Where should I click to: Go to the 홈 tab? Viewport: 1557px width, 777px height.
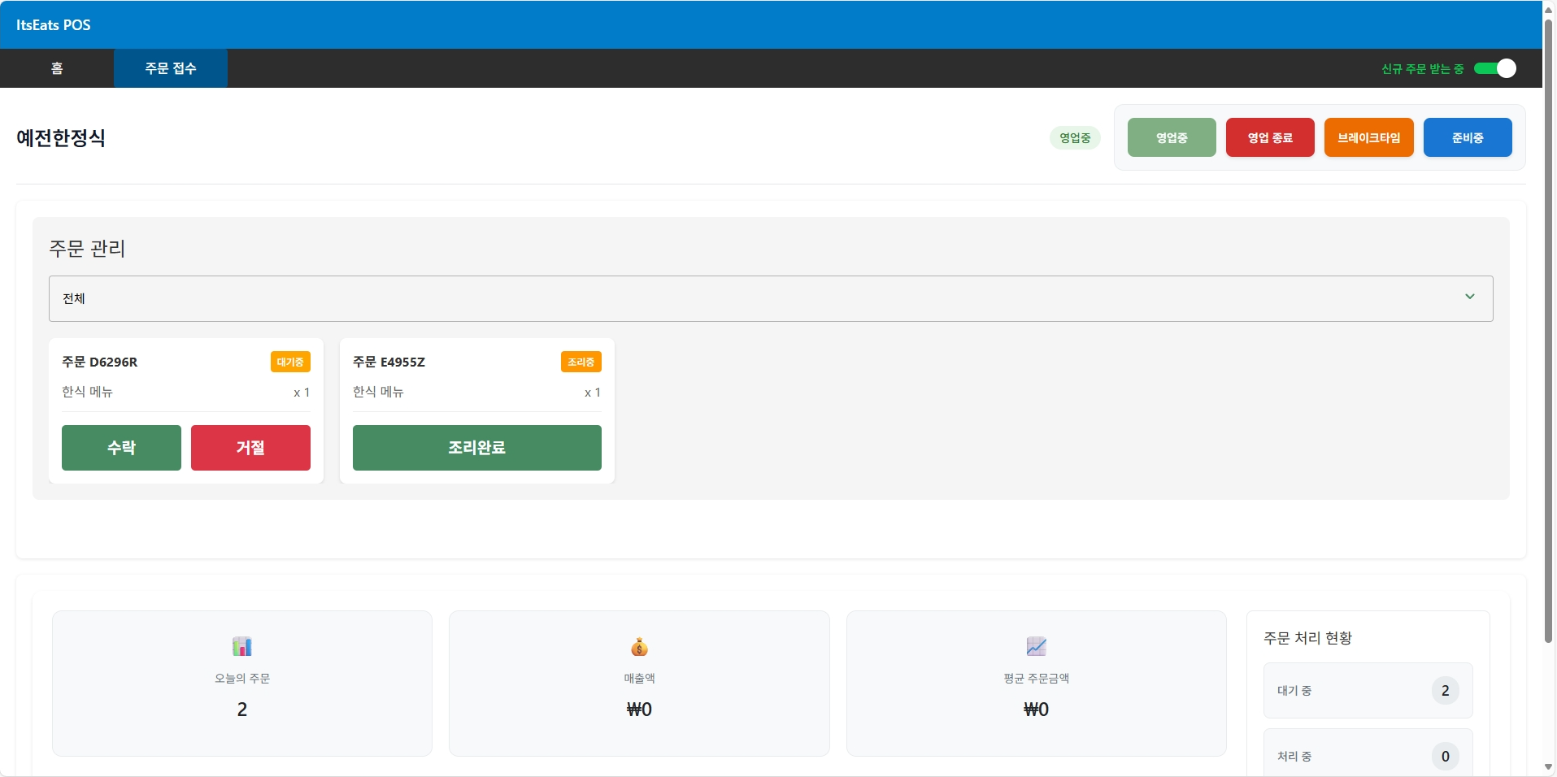click(57, 68)
